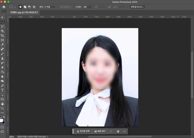Click the height (높이) input field
The image size is (194, 138).
point(122,7)
